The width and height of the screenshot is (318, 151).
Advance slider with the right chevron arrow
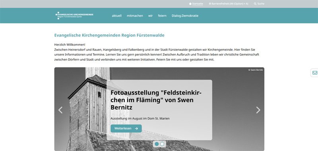click(x=258, y=110)
